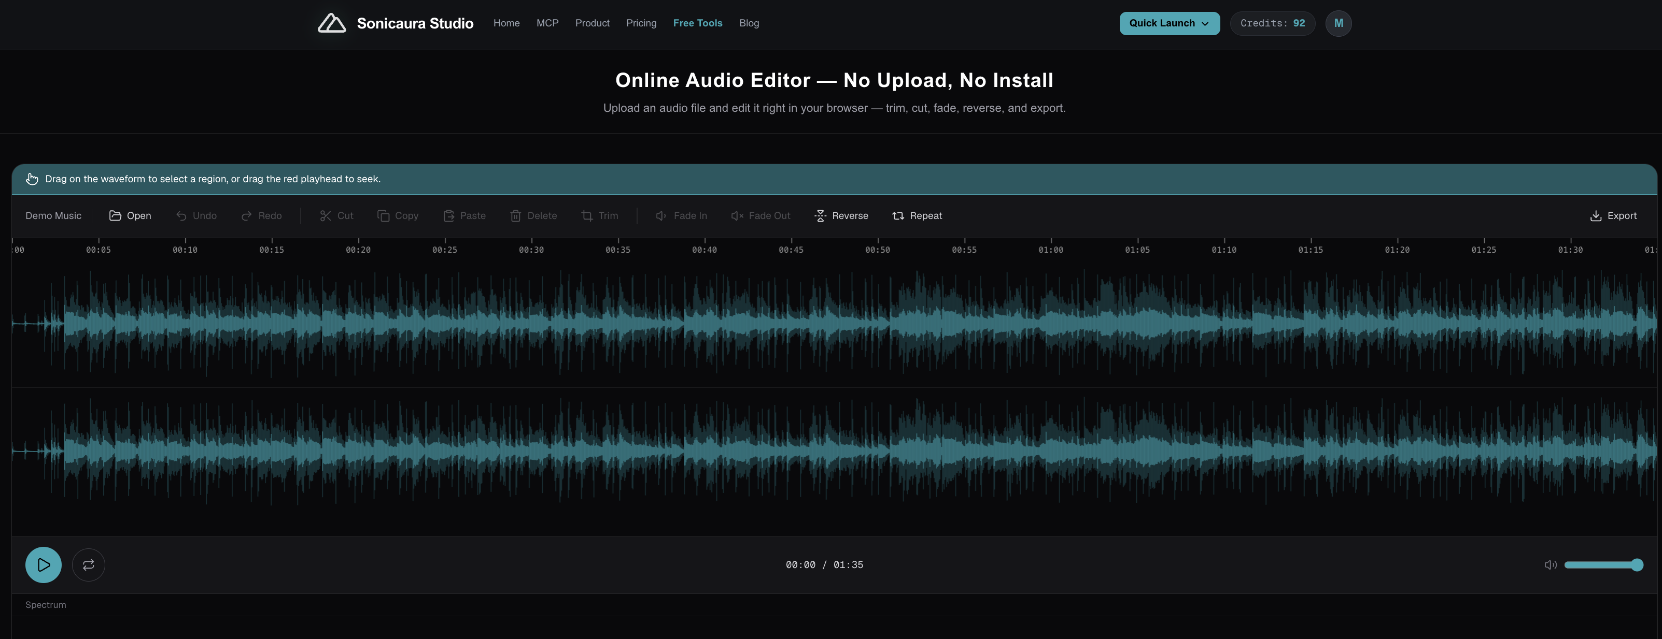This screenshot has height=639, width=1662.
Task: Seek to the 00:30 timeline marker
Action: [x=531, y=250]
